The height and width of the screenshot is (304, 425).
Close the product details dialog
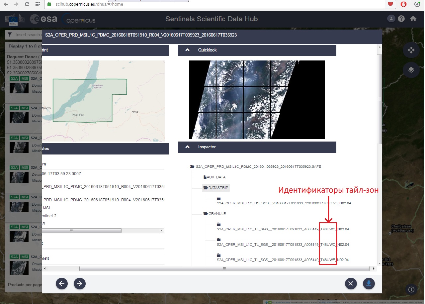click(x=351, y=283)
